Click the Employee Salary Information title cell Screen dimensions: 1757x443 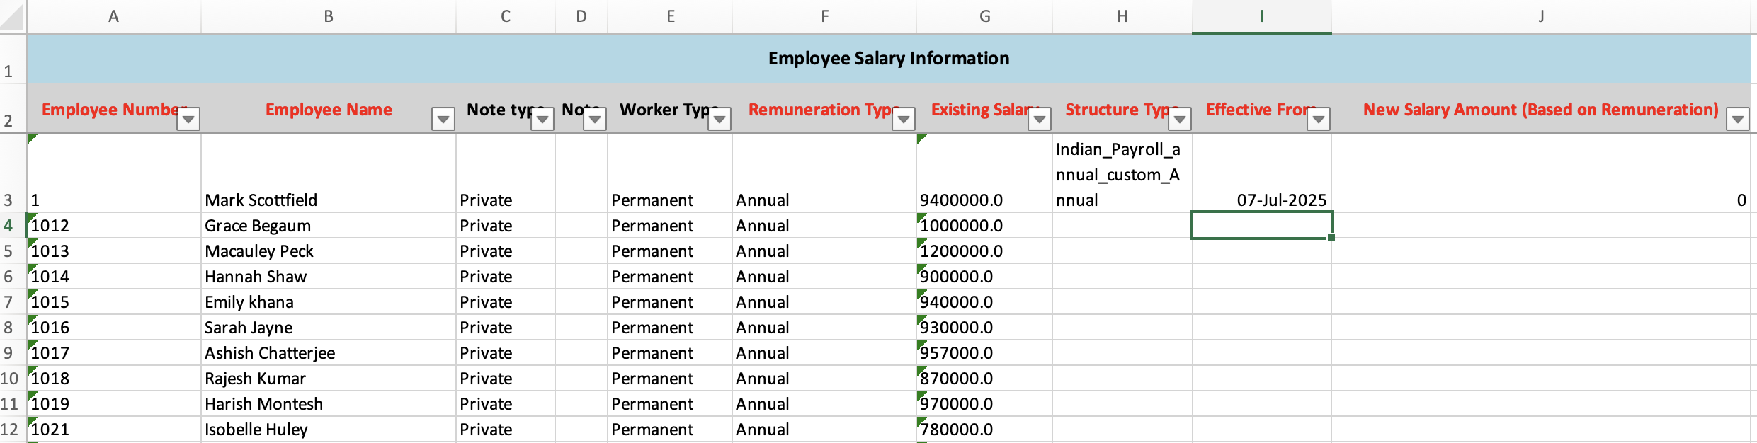tap(888, 59)
